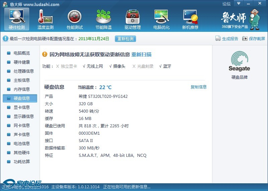Image resolution: width=268 pixels, height=191 pixels.
Task: Open 新机推荐 new PC recommendation icon
Action: (x=190, y=19)
